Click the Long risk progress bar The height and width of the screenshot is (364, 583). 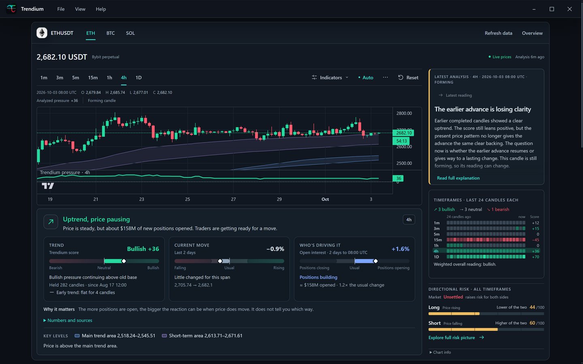click(x=486, y=313)
